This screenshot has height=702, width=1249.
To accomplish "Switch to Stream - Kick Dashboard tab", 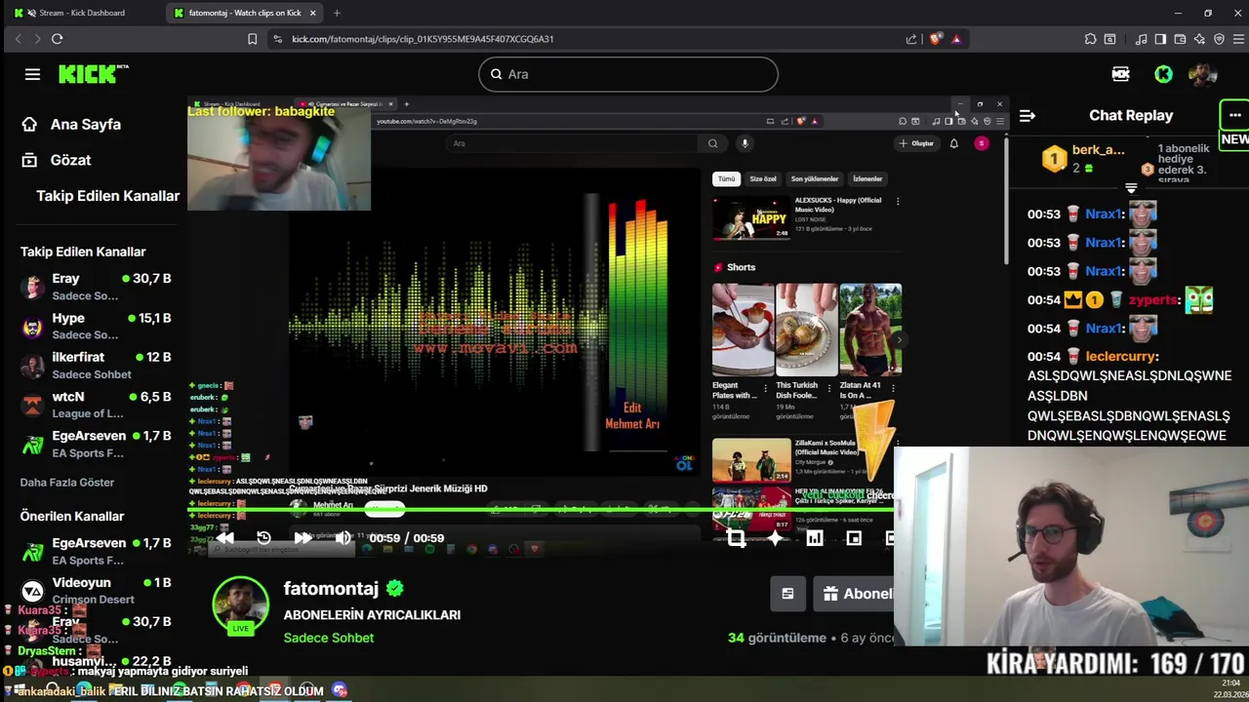I will 83,13.
